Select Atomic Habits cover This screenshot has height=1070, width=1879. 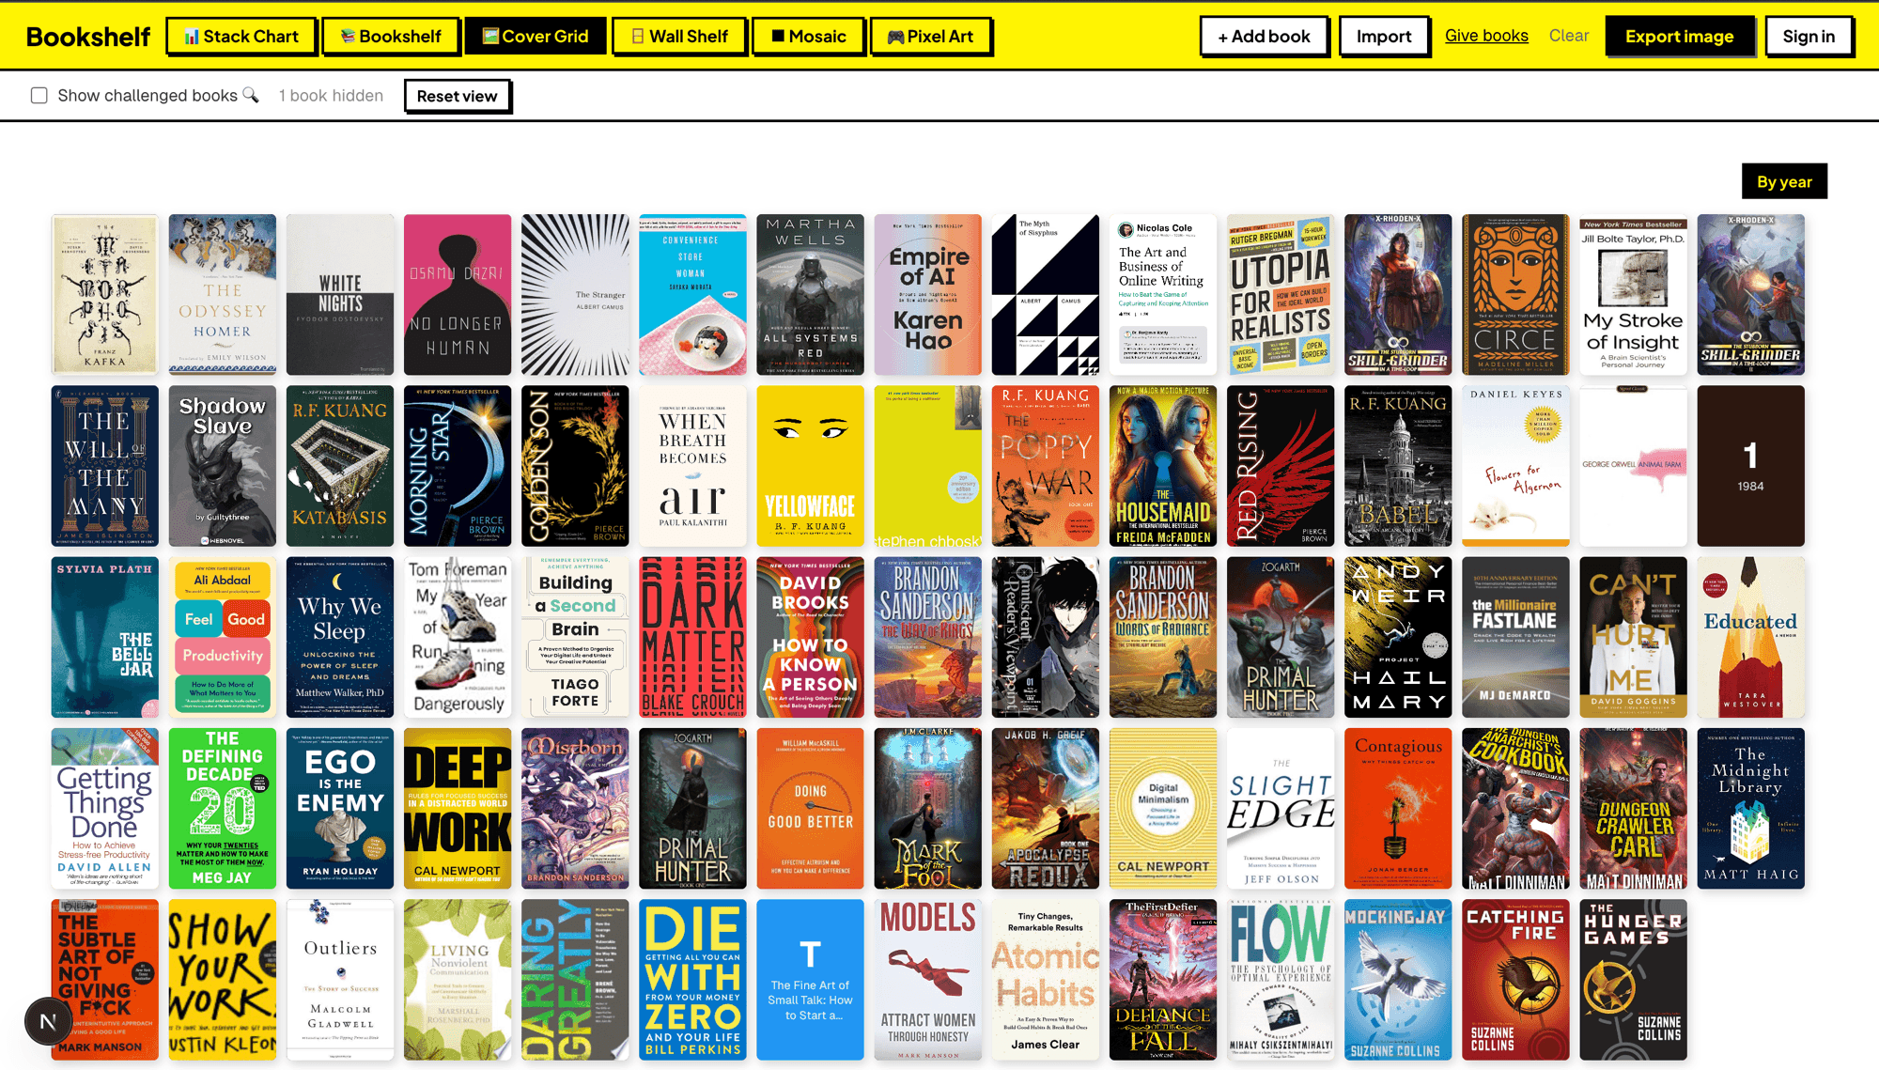point(1046,980)
